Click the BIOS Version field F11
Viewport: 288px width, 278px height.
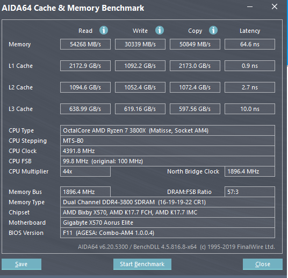click(x=168, y=233)
